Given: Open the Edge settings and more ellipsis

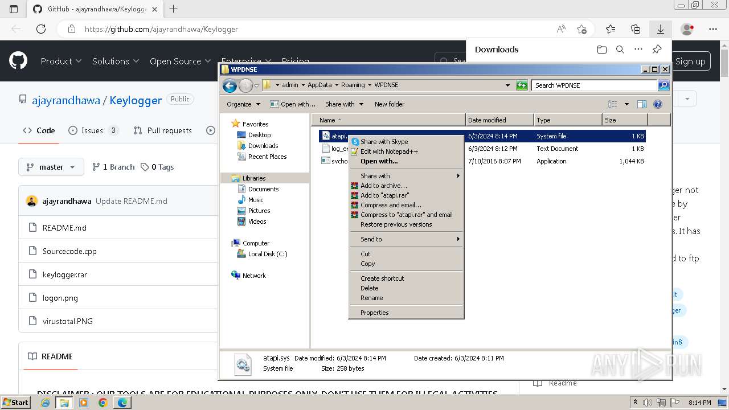Looking at the screenshot, I should point(713,29).
